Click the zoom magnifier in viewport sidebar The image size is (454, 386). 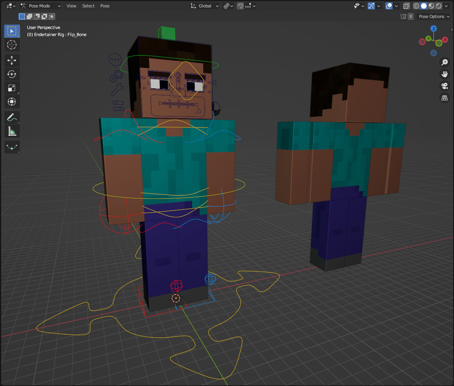[445, 62]
